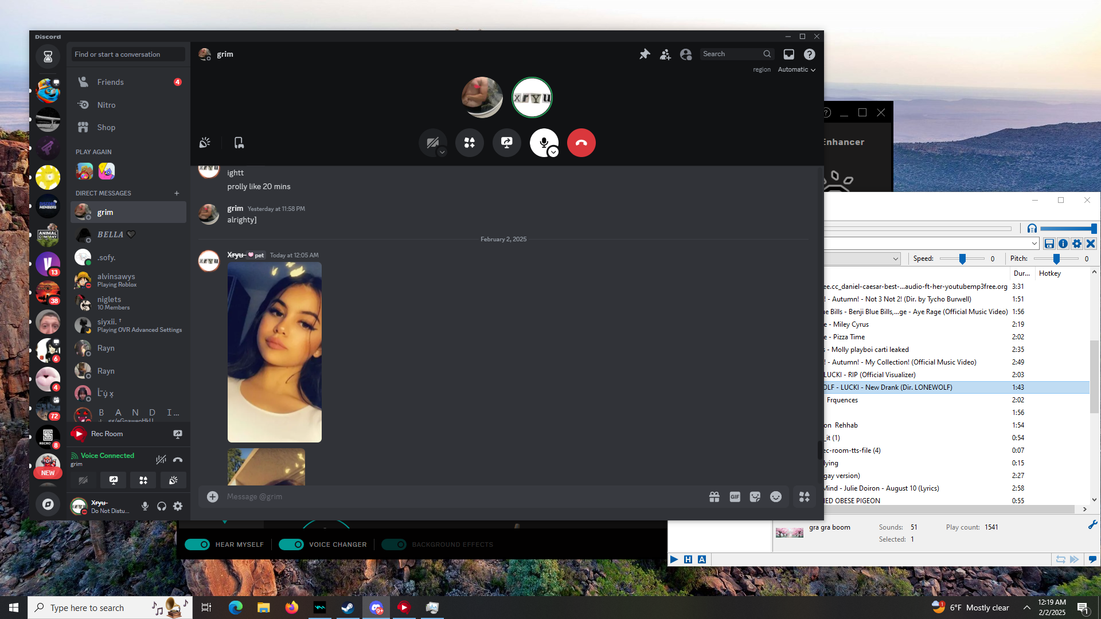Open the GIF picker
The width and height of the screenshot is (1101, 619).
(735, 497)
